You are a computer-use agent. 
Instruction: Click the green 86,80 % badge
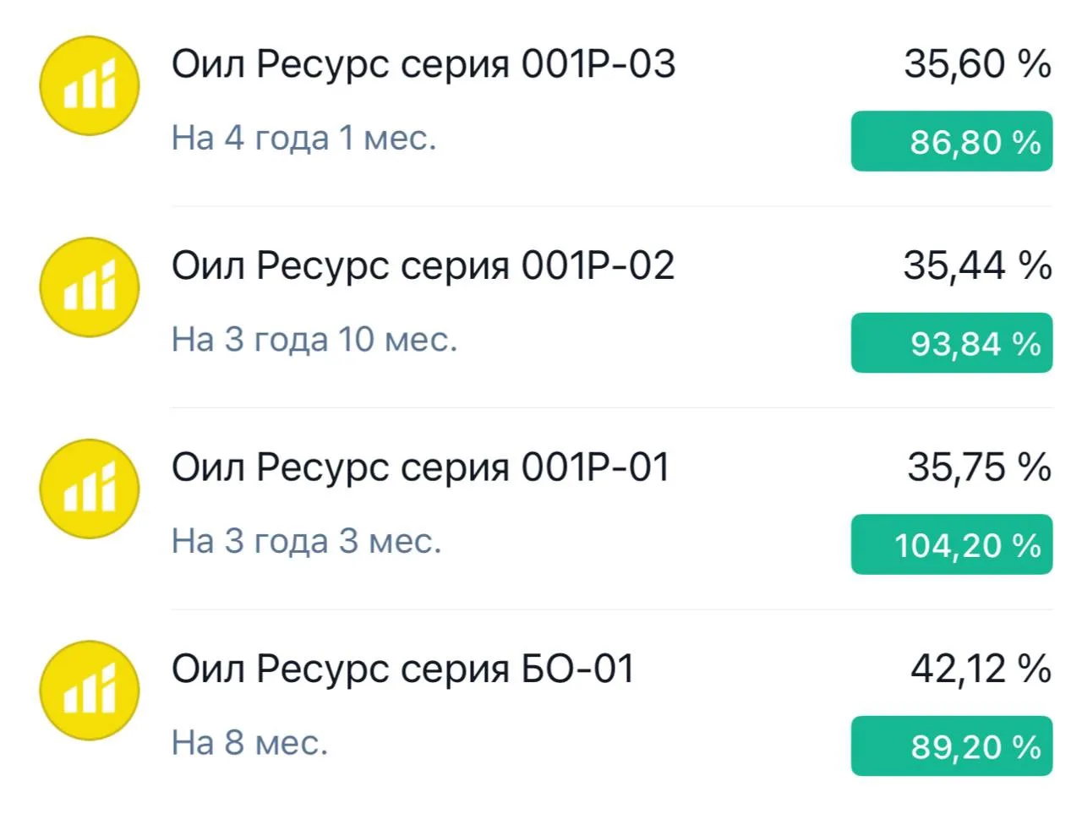click(952, 141)
